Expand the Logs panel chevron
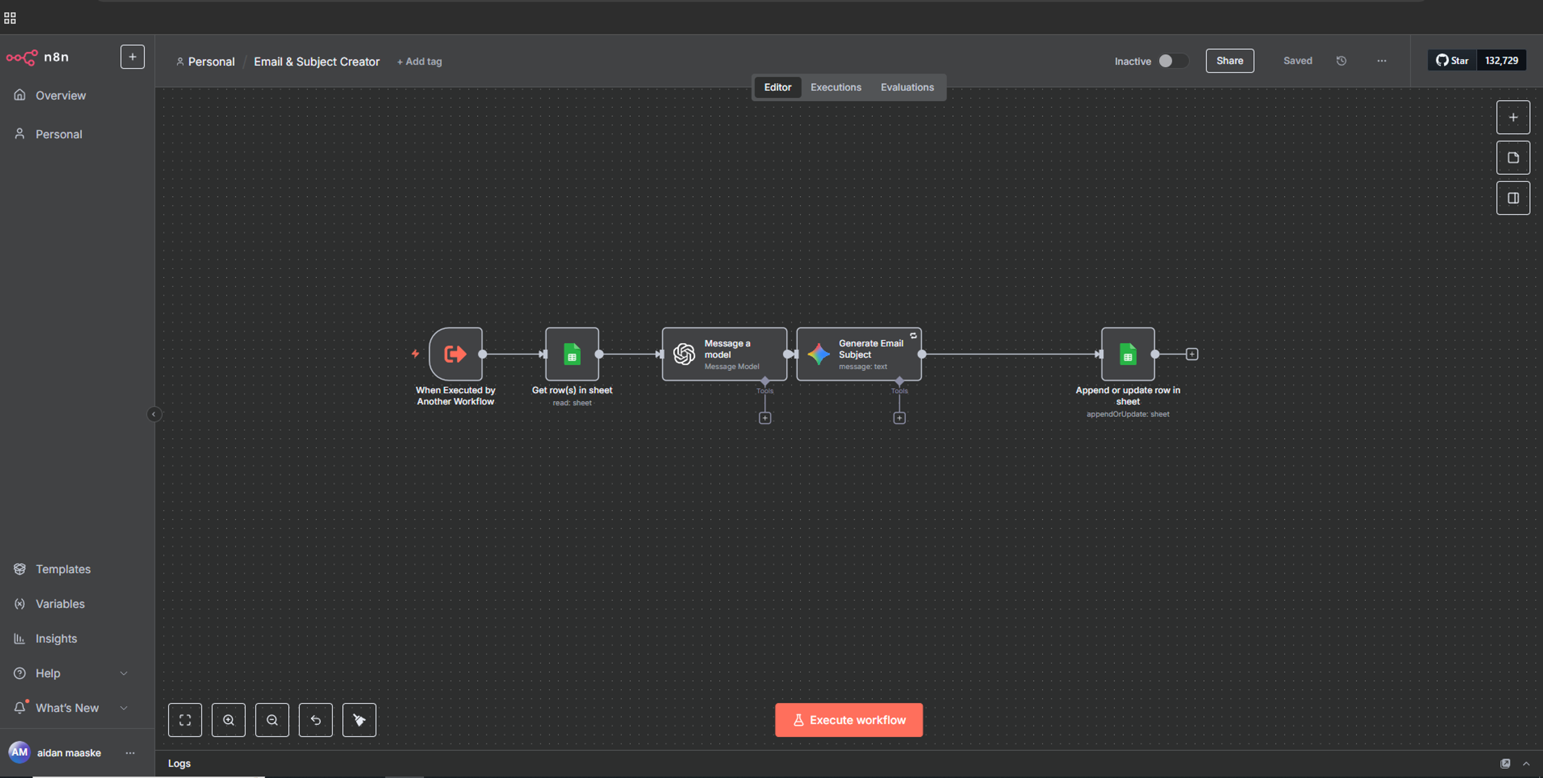 click(x=1526, y=764)
